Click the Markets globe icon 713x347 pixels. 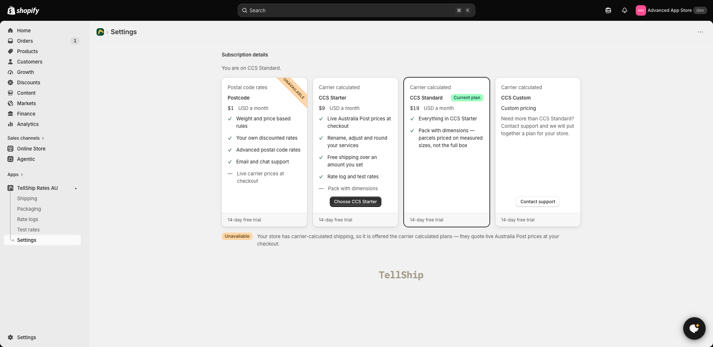point(10,103)
